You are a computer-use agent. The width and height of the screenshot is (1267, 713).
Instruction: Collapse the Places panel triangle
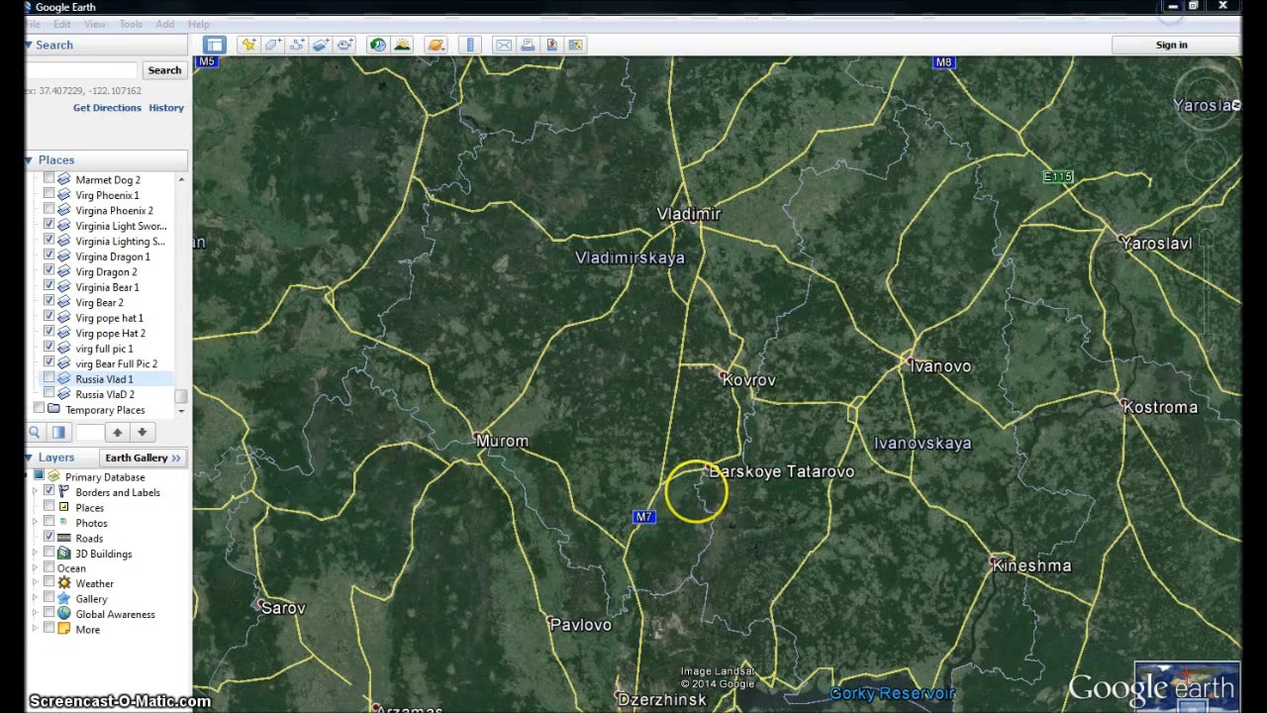click(29, 159)
